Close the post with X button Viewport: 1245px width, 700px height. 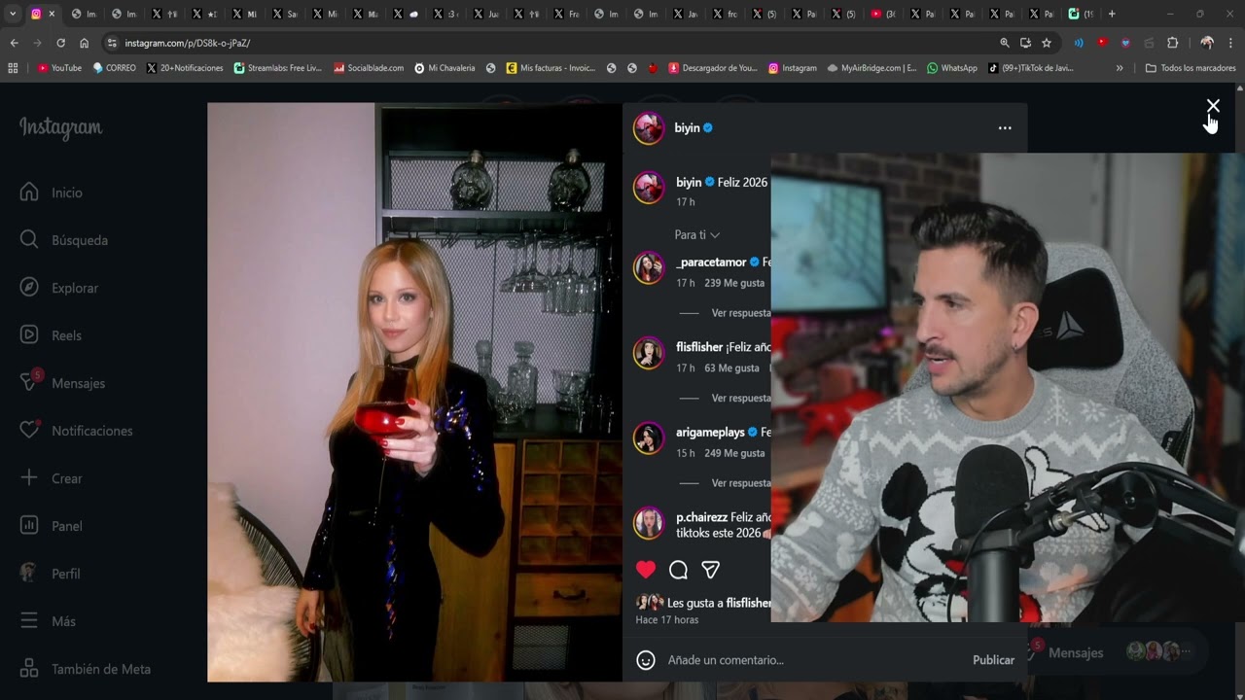(x=1213, y=106)
